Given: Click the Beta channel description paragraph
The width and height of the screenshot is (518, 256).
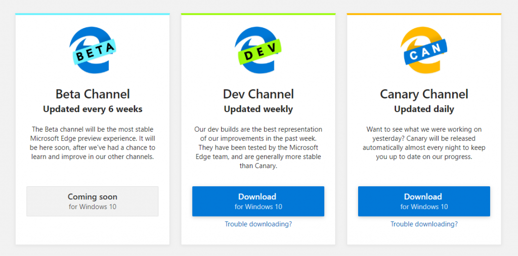Looking at the screenshot, I should point(93,143).
